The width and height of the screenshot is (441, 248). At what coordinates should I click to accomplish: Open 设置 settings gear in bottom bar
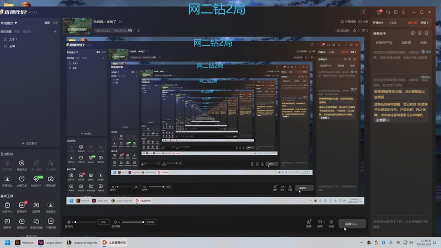click(331, 223)
